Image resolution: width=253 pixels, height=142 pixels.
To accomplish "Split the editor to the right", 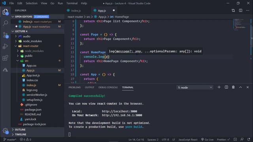I will (x=241, y=11).
